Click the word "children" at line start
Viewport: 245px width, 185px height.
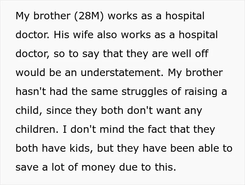[x=37, y=129]
